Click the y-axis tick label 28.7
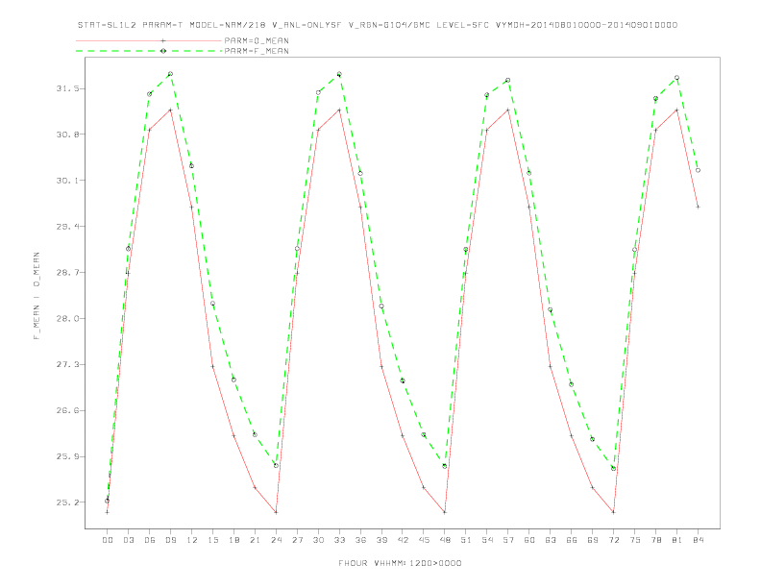 68,273
